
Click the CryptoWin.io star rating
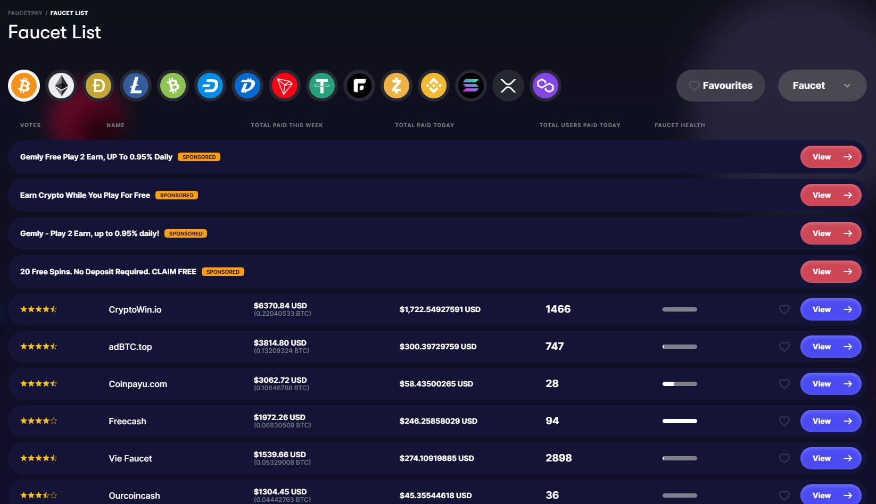(38, 309)
